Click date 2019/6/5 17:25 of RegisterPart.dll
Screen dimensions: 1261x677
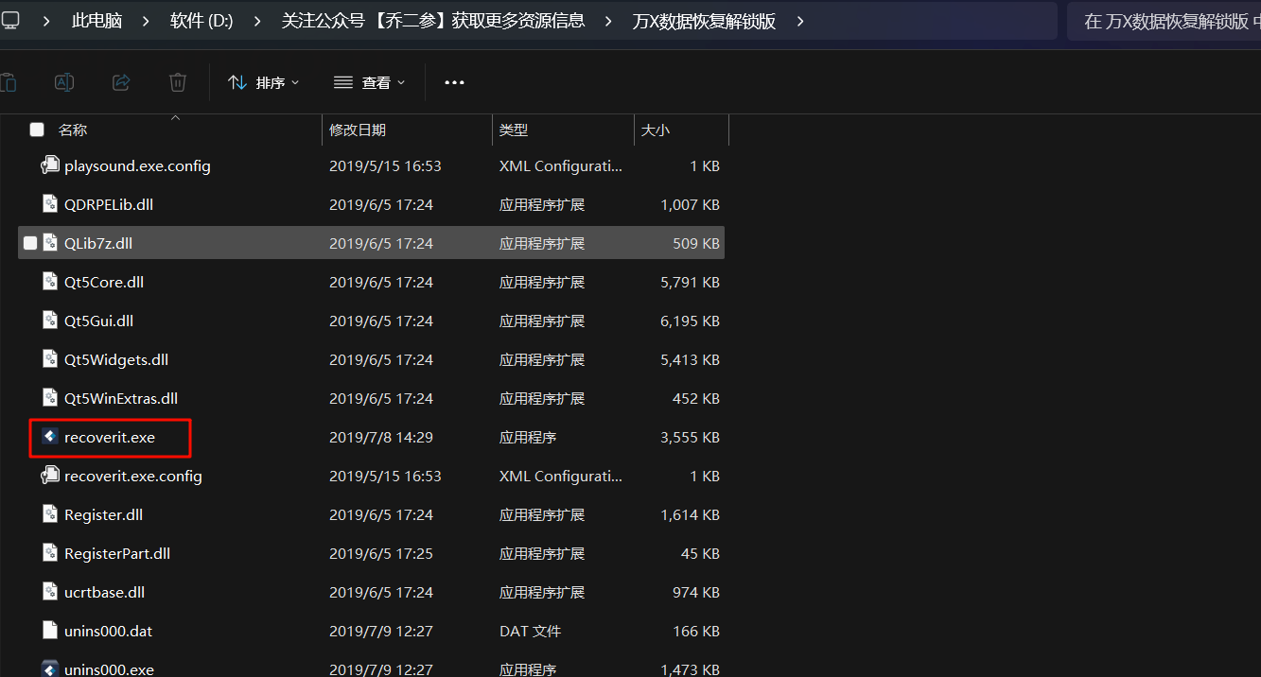(381, 553)
